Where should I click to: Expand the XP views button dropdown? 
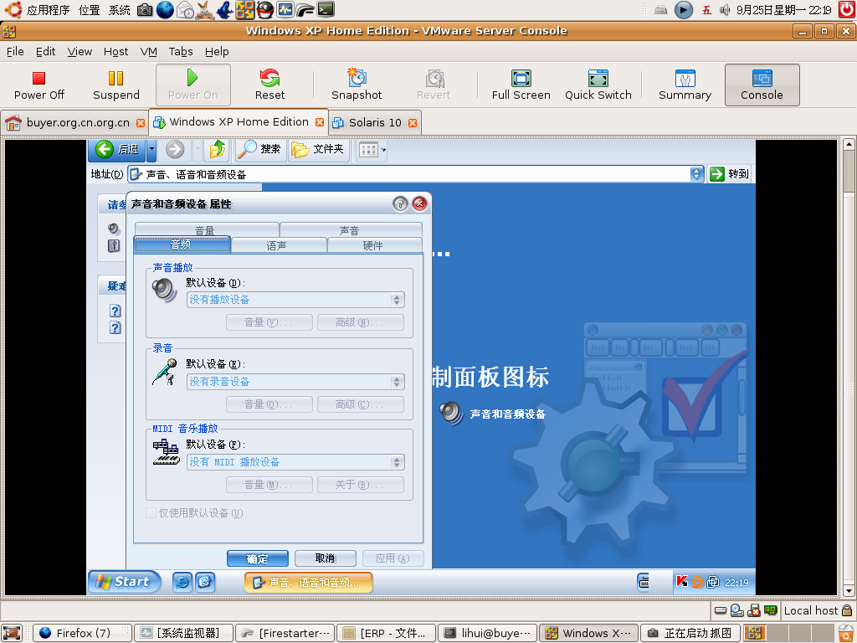(383, 149)
